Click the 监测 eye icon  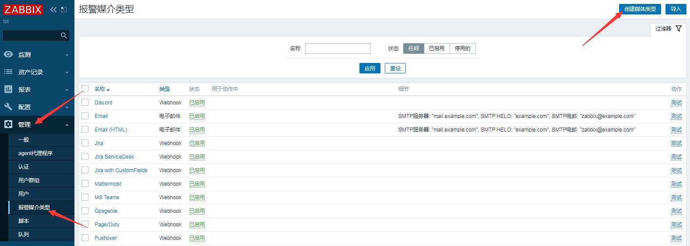point(8,54)
